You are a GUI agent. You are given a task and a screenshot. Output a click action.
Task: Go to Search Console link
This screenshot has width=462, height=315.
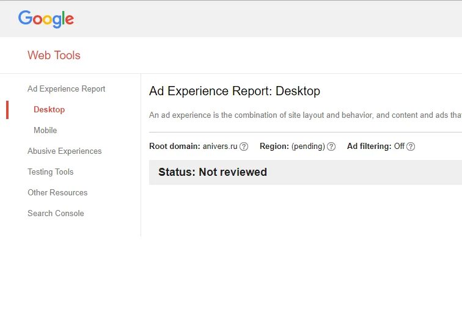point(56,213)
